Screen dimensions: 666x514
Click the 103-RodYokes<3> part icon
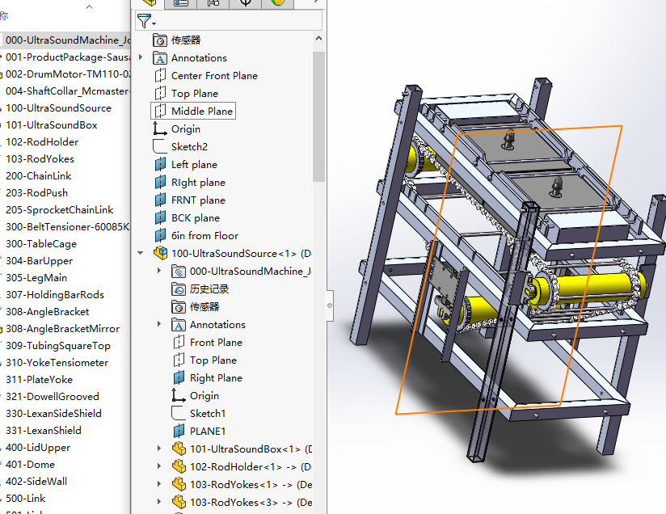coord(179,502)
